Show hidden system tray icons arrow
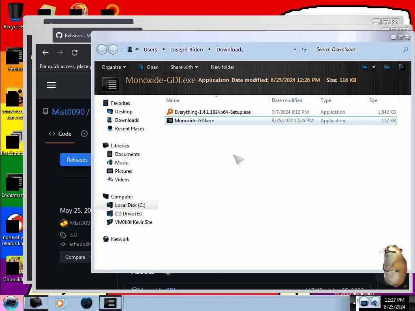Screen dimensions: 415x311 click(x=354, y=303)
